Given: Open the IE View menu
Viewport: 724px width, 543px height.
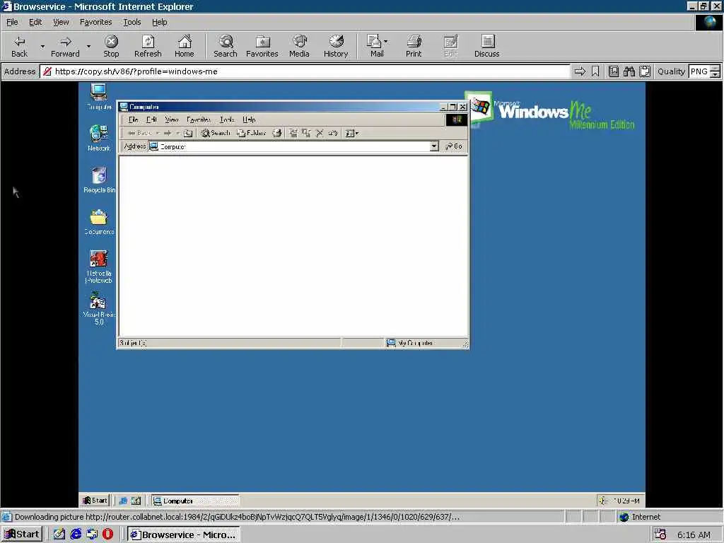Looking at the screenshot, I should 61,22.
